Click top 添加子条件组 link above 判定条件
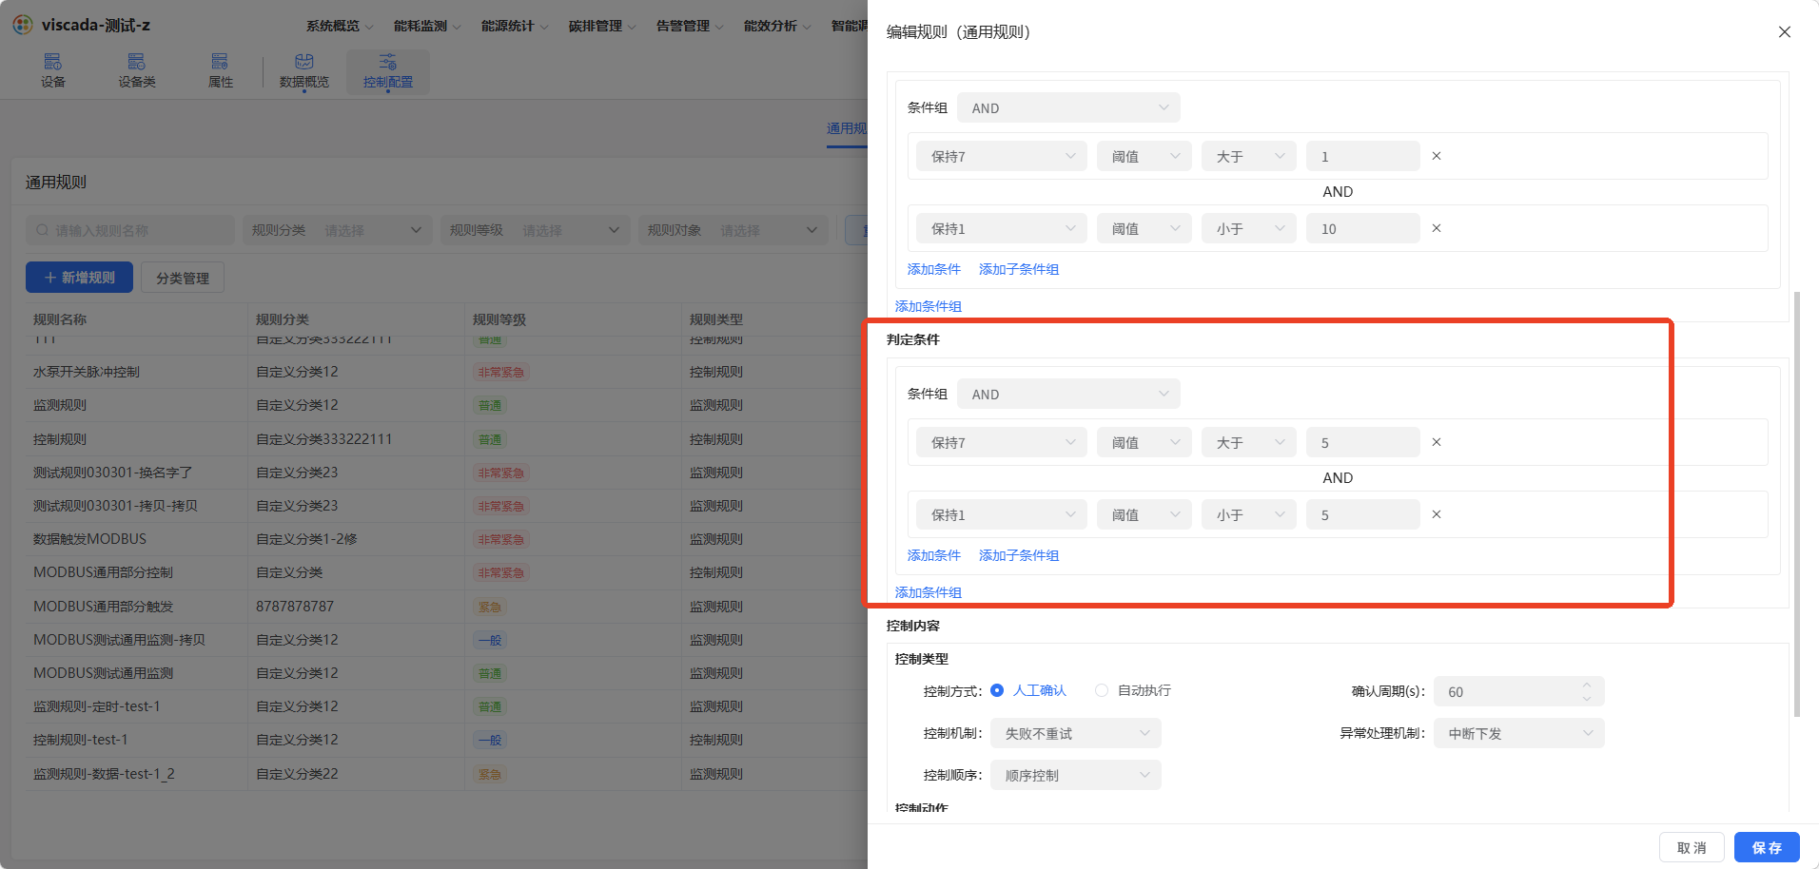Viewport: 1819px width, 869px height. pyautogui.click(x=1019, y=269)
